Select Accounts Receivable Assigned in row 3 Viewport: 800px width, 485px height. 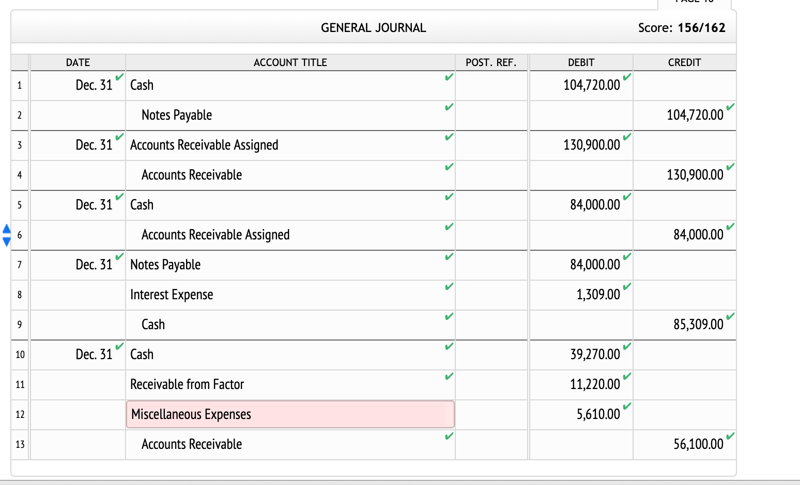(204, 145)
